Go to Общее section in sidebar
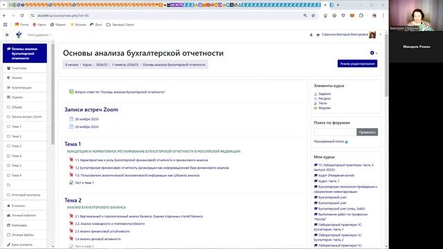This screenshot has height=249, width=443. click(25, 107)
